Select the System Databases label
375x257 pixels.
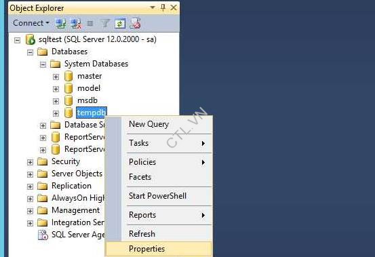click(x=96, y=64)
